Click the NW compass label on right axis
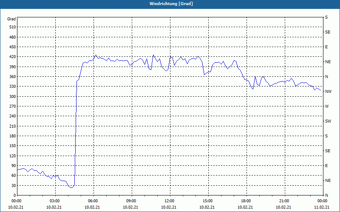The image size is (340, 212). point(328,92)
